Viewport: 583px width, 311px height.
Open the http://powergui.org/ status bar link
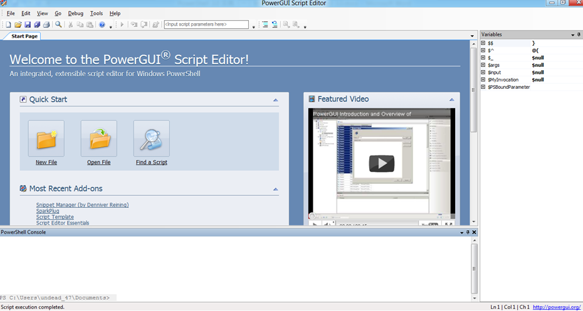point(557,307)
